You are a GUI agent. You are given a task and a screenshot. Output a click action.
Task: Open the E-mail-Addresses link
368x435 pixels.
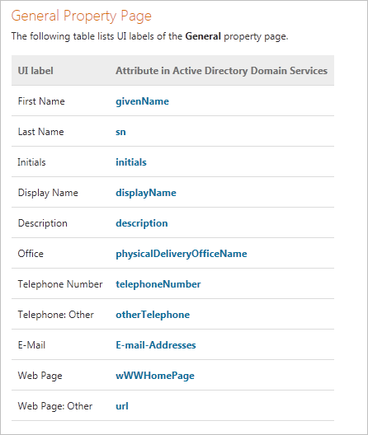(156, 345)
